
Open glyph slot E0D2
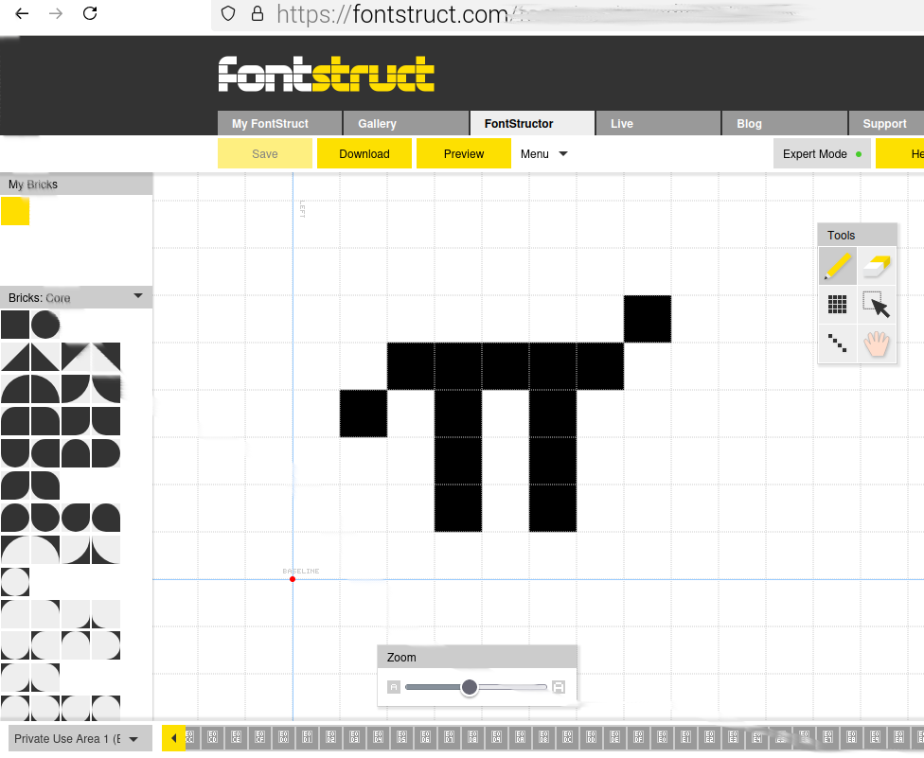(x=330, y=737)
